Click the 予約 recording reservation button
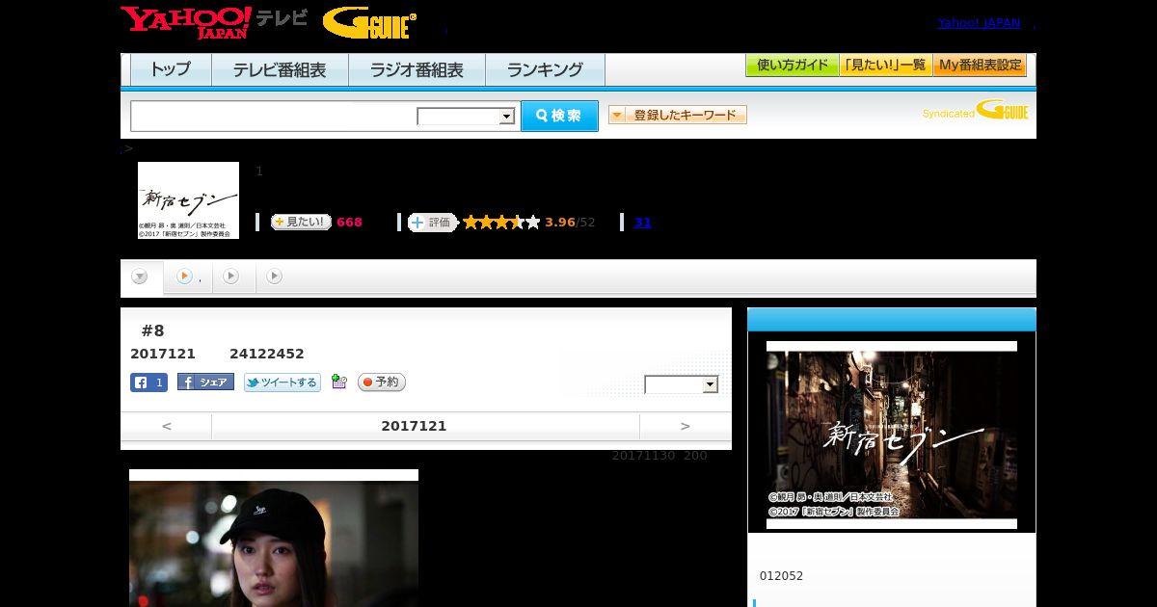Viewport: 1157px width, 607px height. click(382, 383)
